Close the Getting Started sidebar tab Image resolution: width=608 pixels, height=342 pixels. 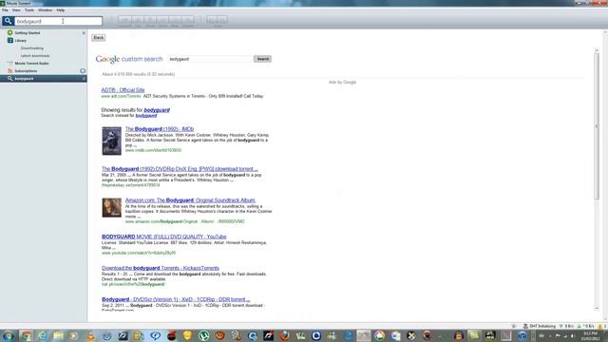[84, 33]
